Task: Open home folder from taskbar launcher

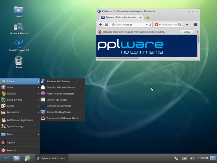Action: (17, 158)
